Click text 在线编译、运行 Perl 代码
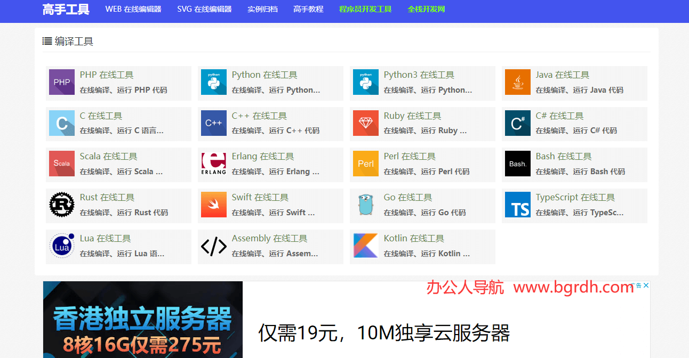This screenshot has width=689, height=358. pos(427,172)
